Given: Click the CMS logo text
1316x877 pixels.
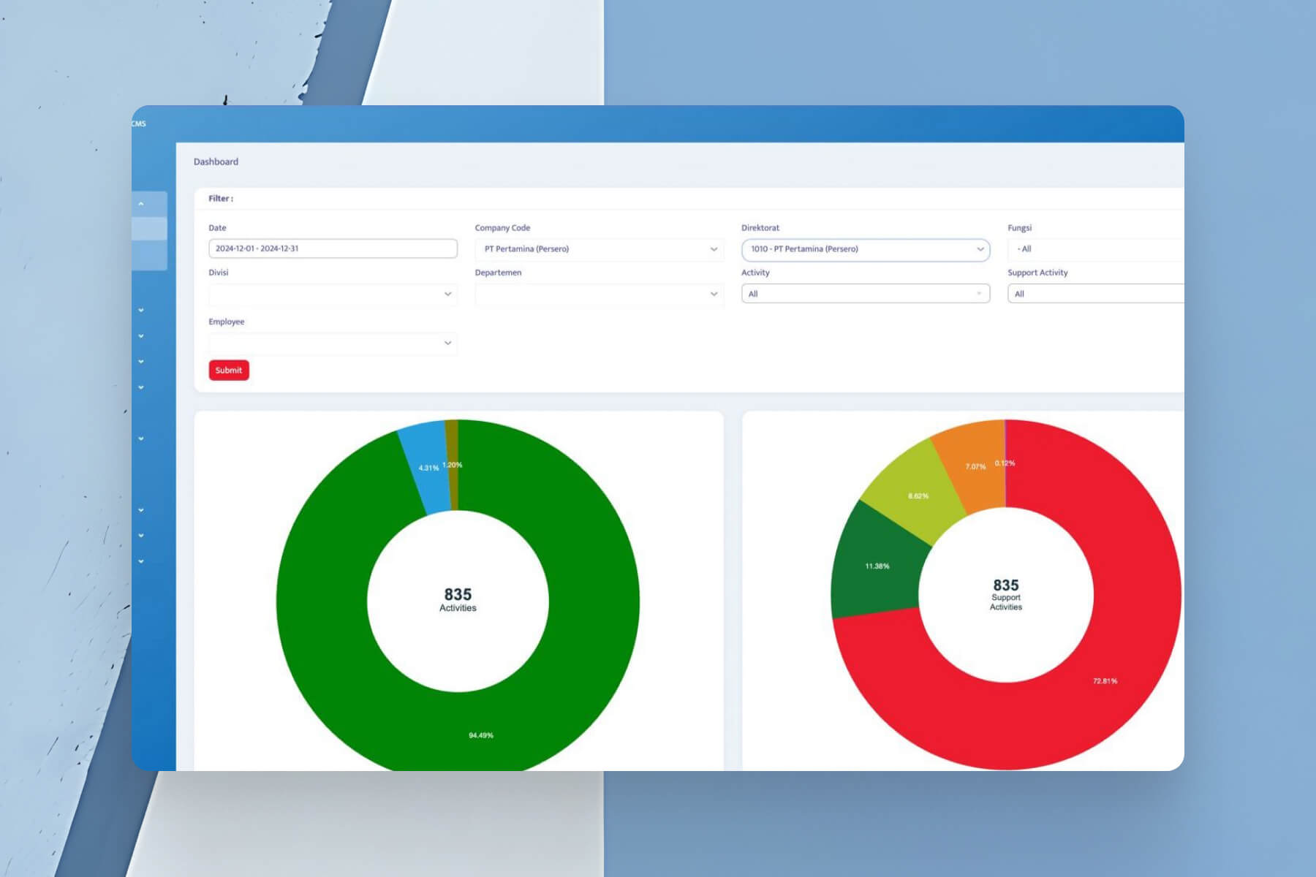Looking at the screenshot, I should [x=139, y=124].
